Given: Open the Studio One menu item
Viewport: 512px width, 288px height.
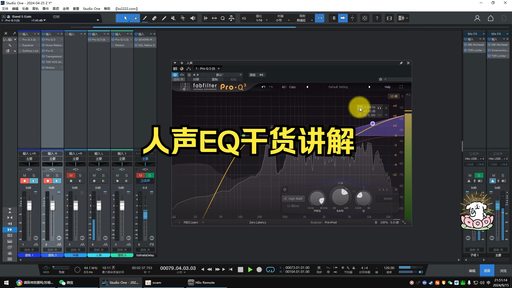Looking at the screenshot, I should 91,9.
